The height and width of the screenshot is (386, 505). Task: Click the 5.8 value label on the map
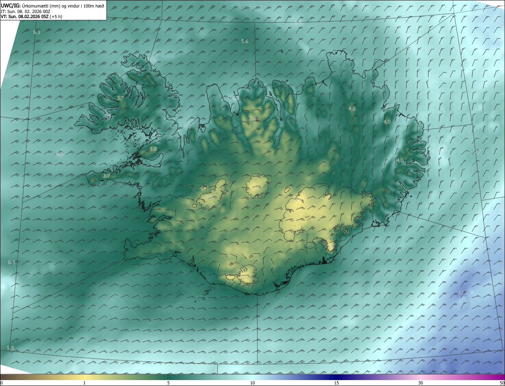tap(10, 348)
